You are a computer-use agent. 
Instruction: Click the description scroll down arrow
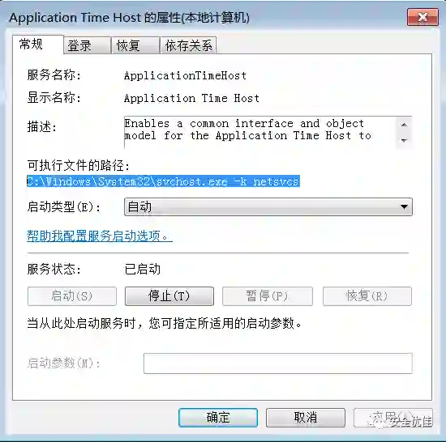(x=404, y=141)
